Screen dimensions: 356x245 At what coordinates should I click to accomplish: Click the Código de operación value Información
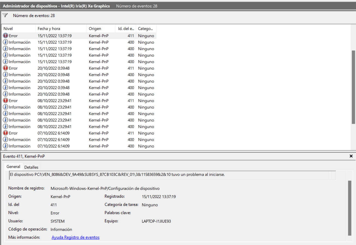point(61,229)
